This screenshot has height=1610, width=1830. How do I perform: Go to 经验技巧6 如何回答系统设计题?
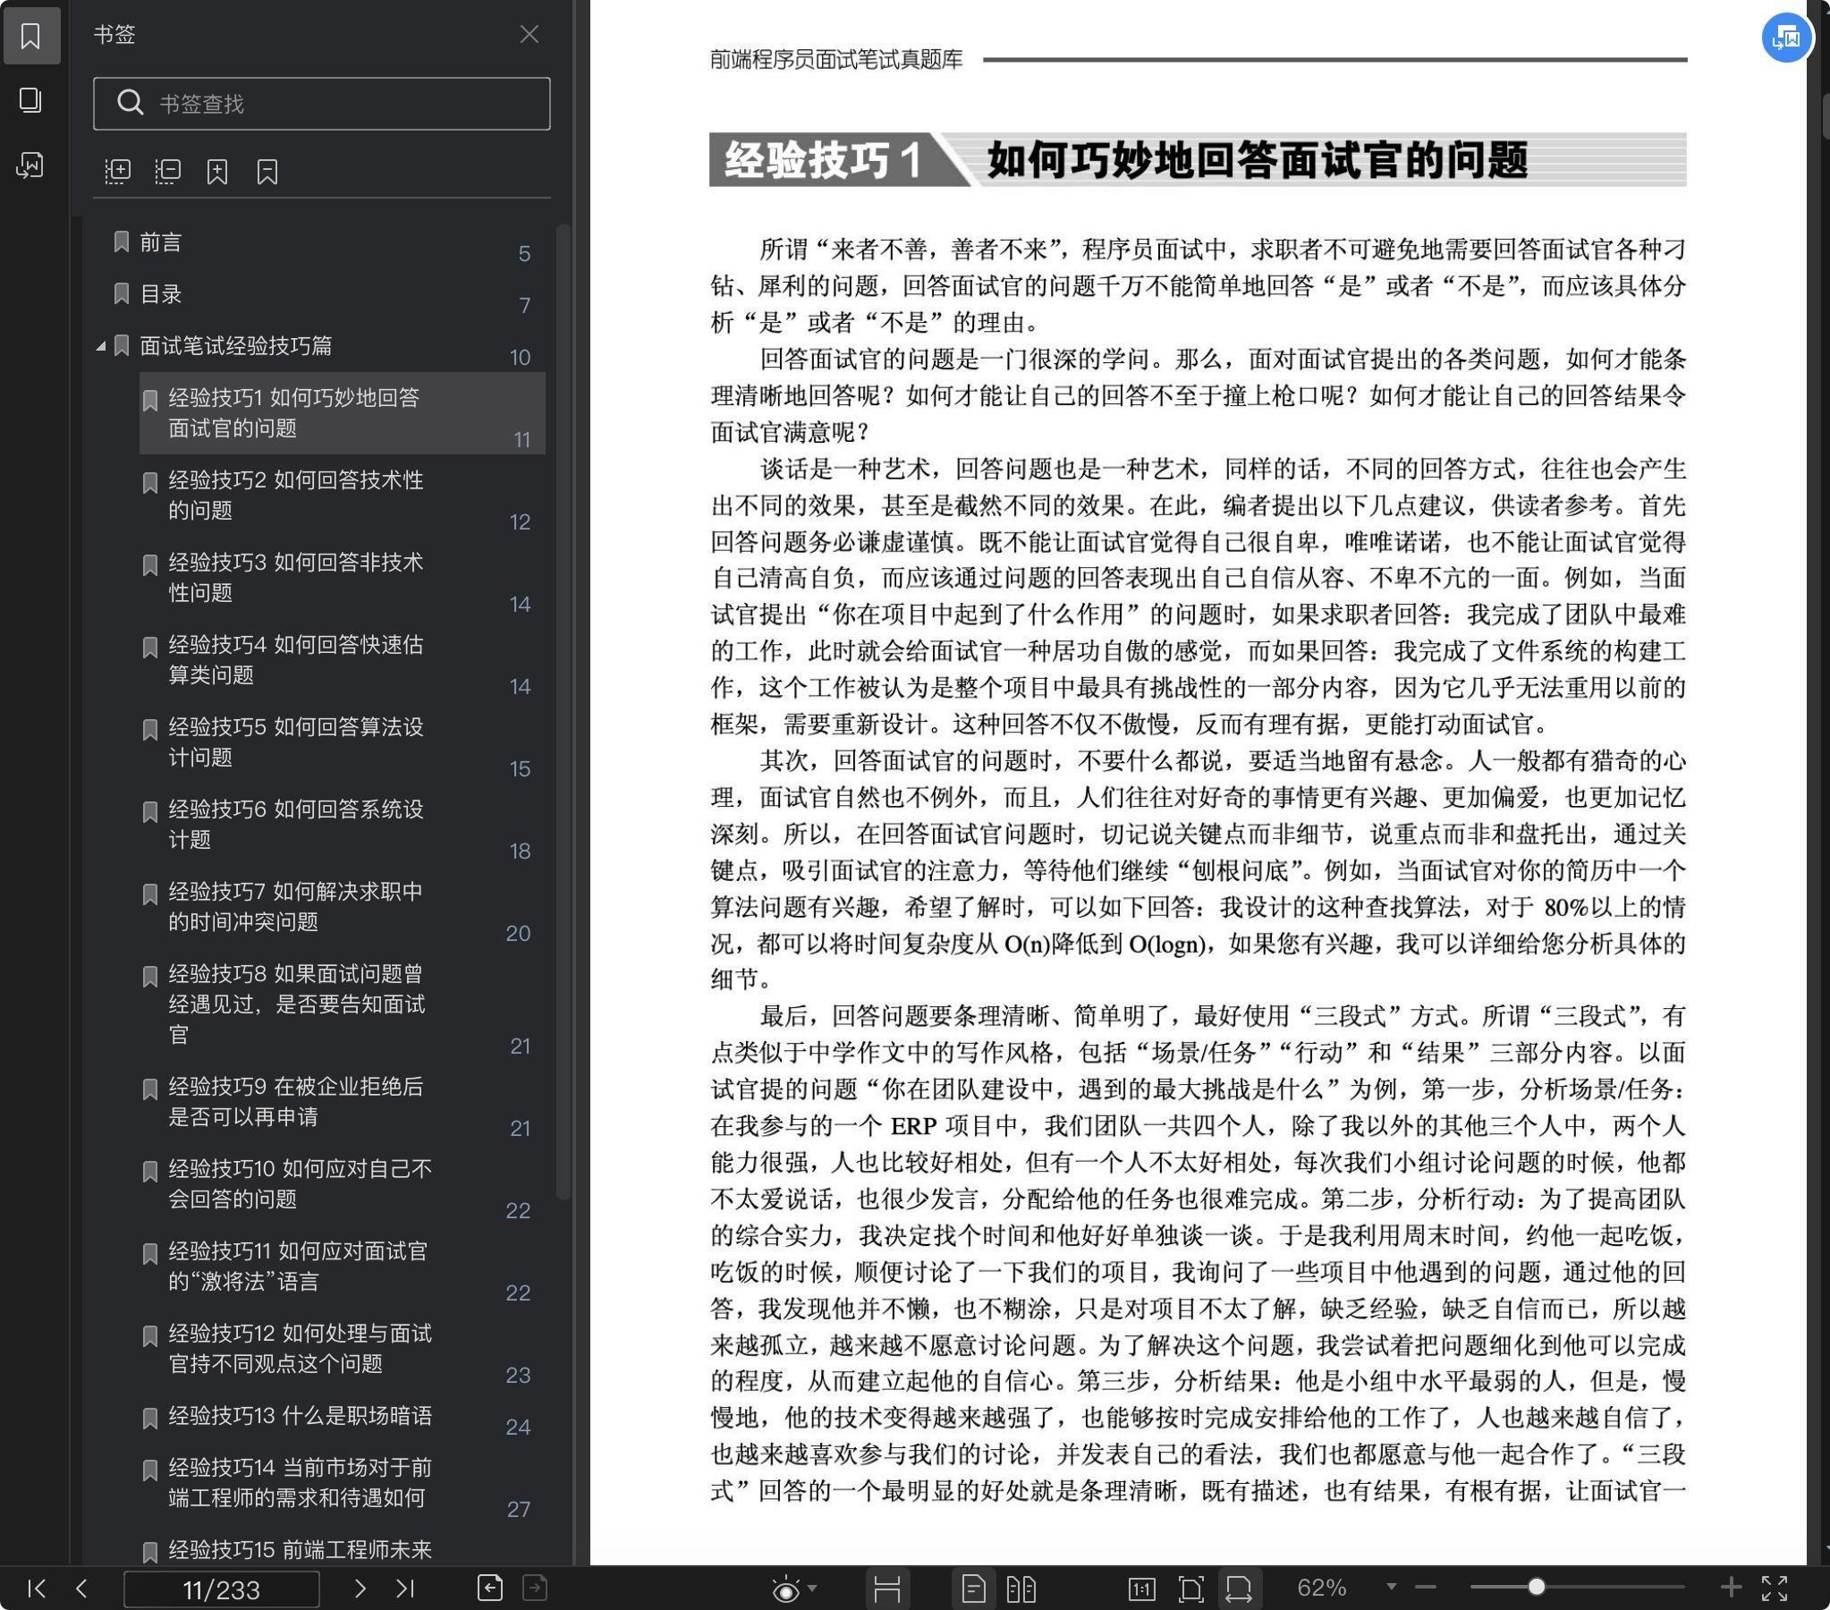(342, 826)
